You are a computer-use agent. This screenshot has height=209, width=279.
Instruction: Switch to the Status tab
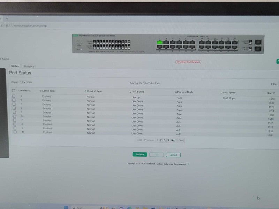tap(15, 66)
